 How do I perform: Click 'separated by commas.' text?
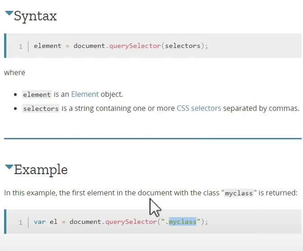[x=261, y=108]
